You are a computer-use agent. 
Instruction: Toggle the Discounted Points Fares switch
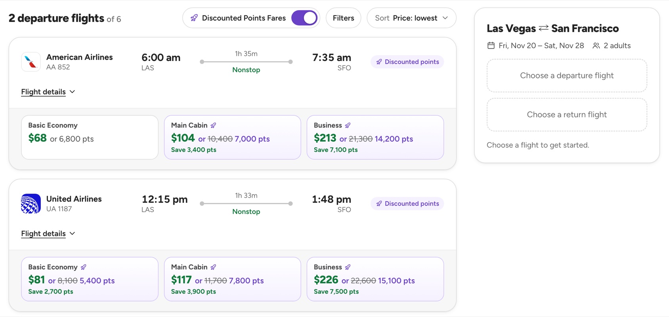pyautogui.click(x=304, y=18)
